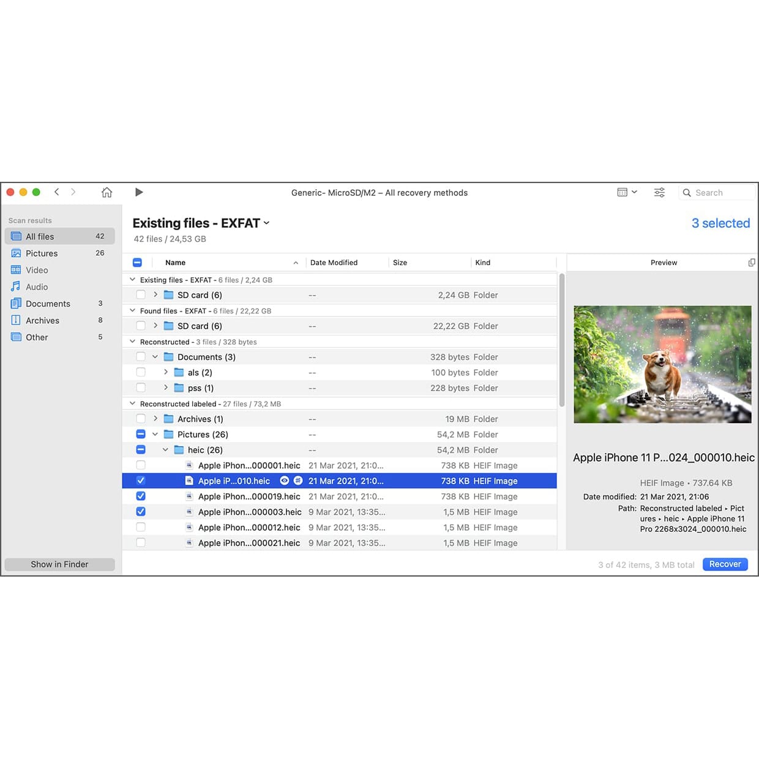The height and width of the screenshot is (759, 759).
Task: Pop out the preview panel icon
Action: pos(752,263)
